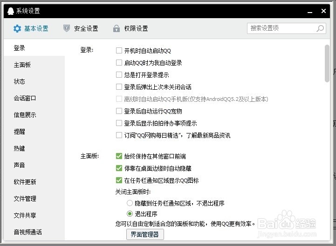Click the vertical scrollbar thumb

(327, 63)
